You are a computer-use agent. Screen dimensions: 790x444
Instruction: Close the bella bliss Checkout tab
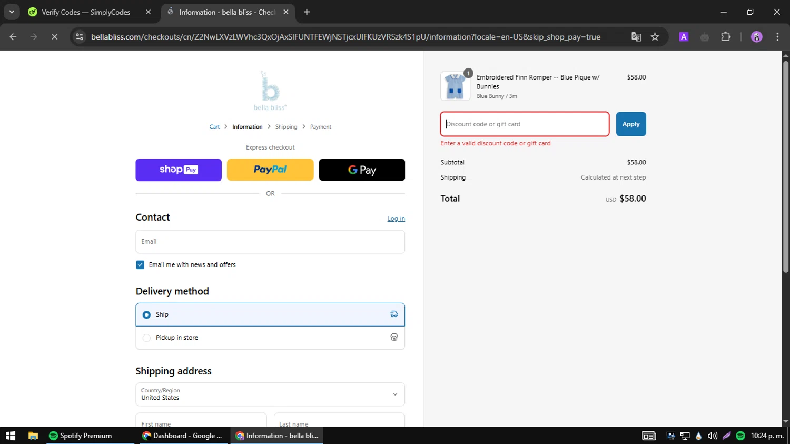coord(286,12)
